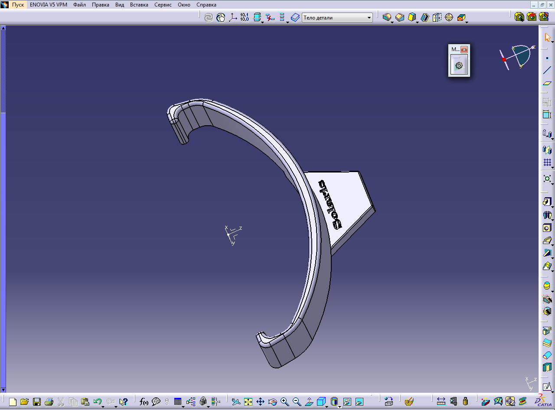Image resolution: width=555 pixels, height=410 pixels.
Task: Open the Тело детали body dropdown
Action: [x=337, y=18]
